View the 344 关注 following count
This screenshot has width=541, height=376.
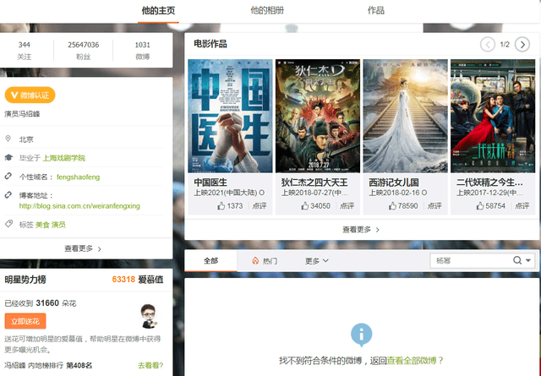25,51
